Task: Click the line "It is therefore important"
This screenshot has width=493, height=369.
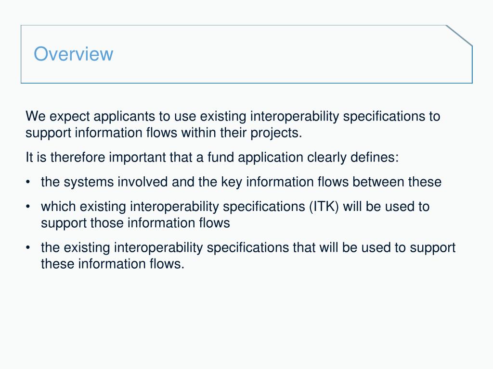Action: tap(212, 158)
